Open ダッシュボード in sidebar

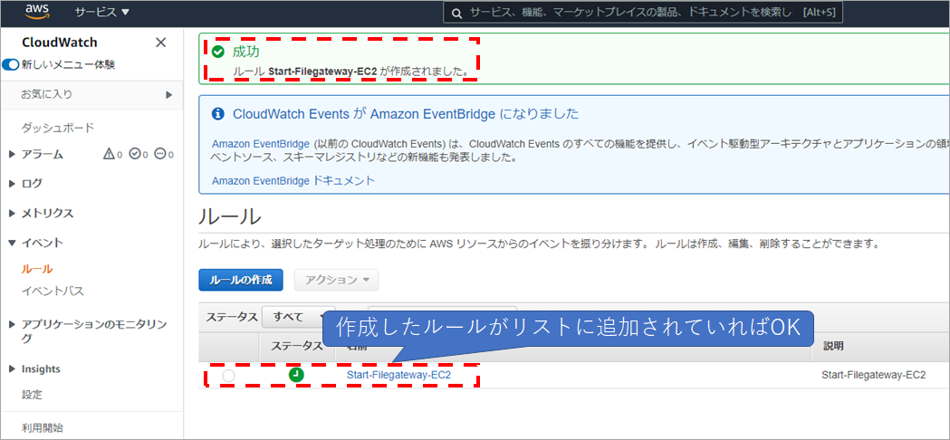(58, 128)
